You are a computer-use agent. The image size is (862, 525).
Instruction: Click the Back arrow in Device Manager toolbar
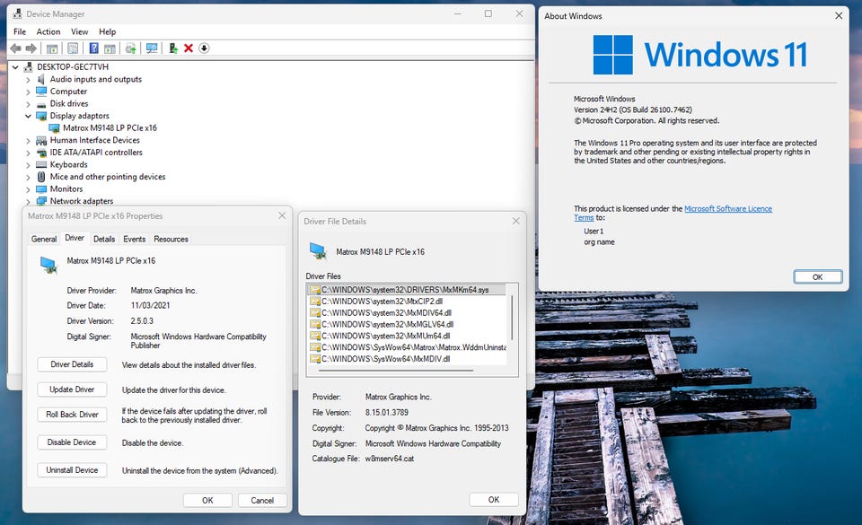(x=15, y=48)
